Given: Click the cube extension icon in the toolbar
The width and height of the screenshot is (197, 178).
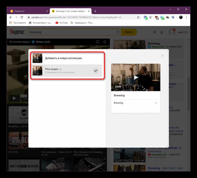Looking at the screenshot, I should (151, 17).
